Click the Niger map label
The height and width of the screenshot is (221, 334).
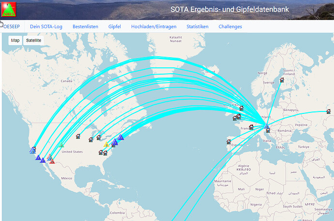coord(259,189)
